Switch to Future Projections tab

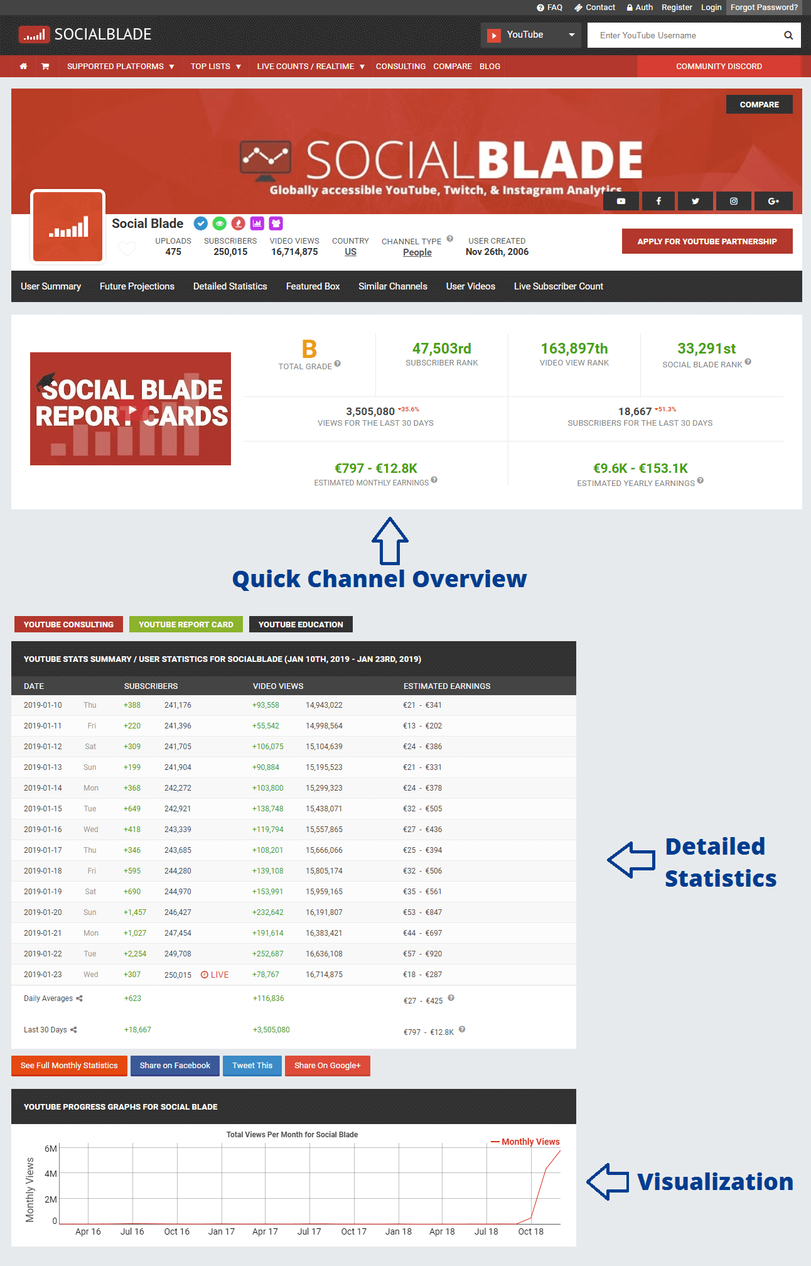click(x=137, y=286)
